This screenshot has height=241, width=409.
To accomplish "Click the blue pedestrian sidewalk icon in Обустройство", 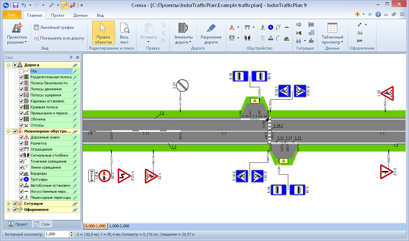I will click(x=271, y=27).
